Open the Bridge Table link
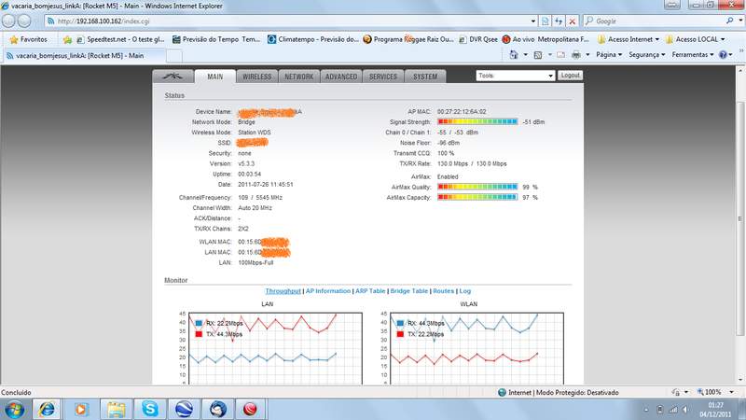746x420 pixels. [x=409, y=291]
